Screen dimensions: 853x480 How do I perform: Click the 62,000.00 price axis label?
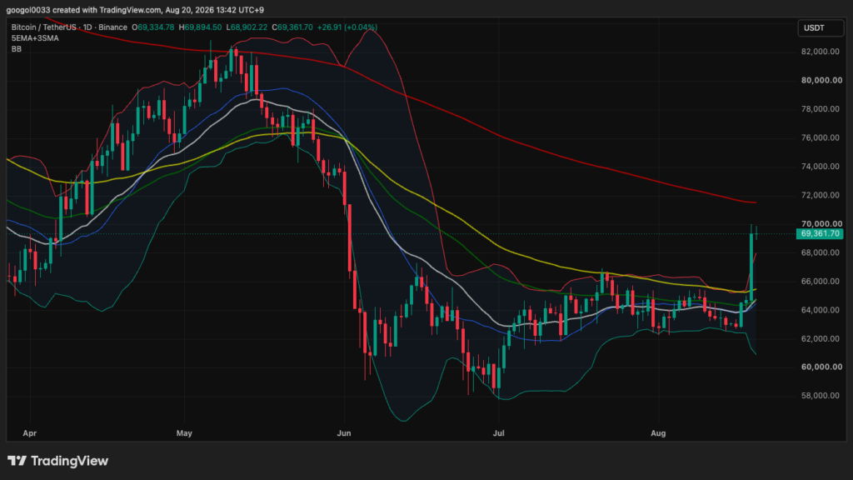pos(821,338)
